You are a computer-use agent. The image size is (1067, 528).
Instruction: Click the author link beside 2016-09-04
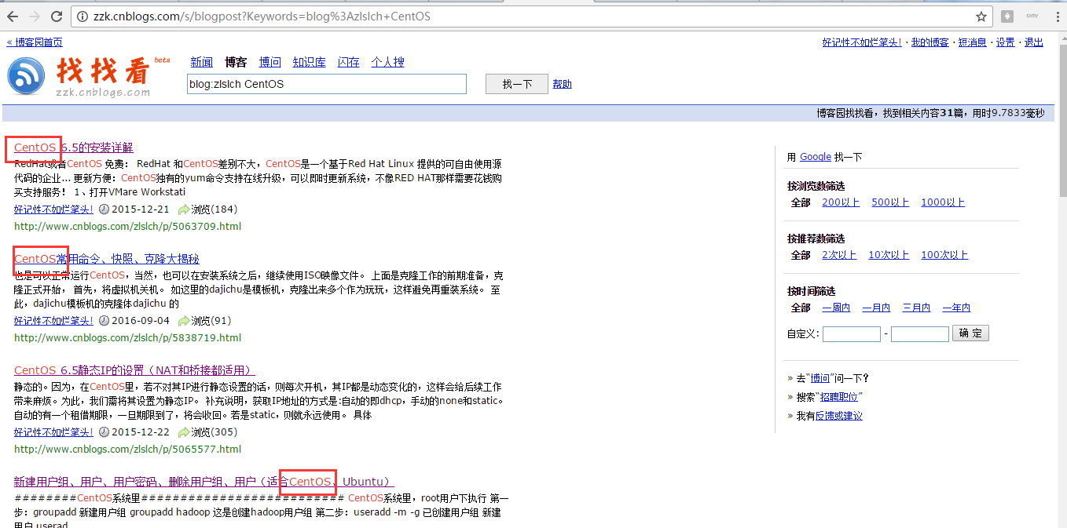click(53, 321)
